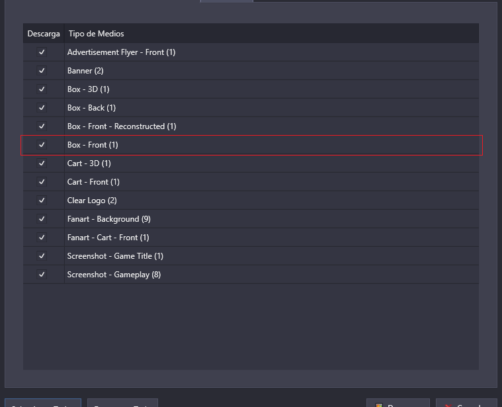Image resolution: width=502 pixels, height=407 pixels.
Task: Uncheck Fanart - Background download checkbox
Action: coord(42,219)
